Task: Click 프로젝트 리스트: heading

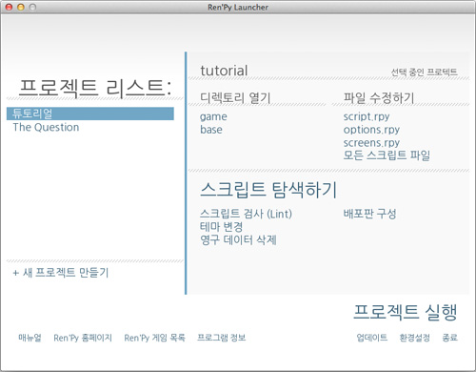Action: [x=95, y=88]
